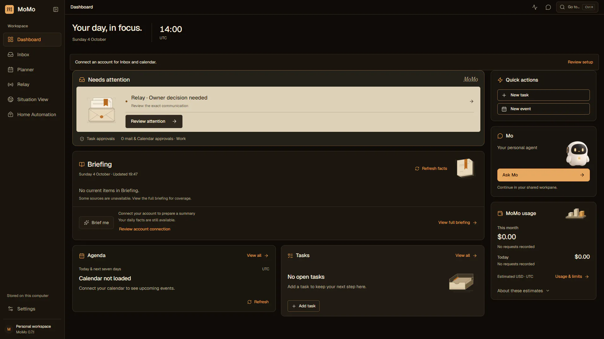Open Planner from the sidebar
Image resolution: width=604 pixels, height=339 pixels.
pyautogui.click(x=32, y=70)
